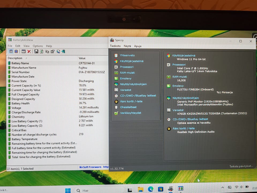Select the Number of charge/discharge cycles row
The height and width of the screenshot is (193, 257).
(x=58, y=134)
